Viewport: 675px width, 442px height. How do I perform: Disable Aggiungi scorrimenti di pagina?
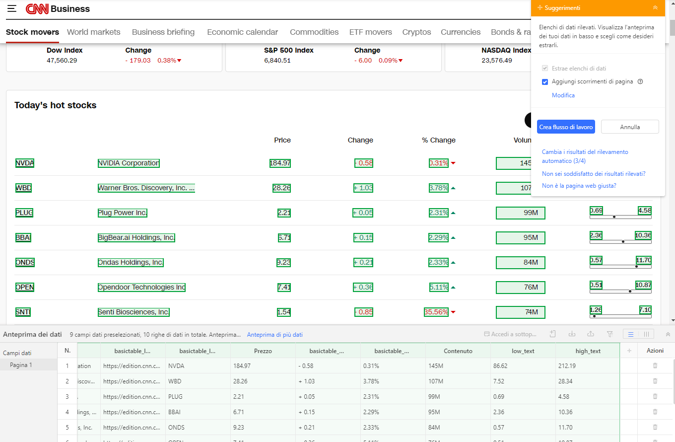544,81
